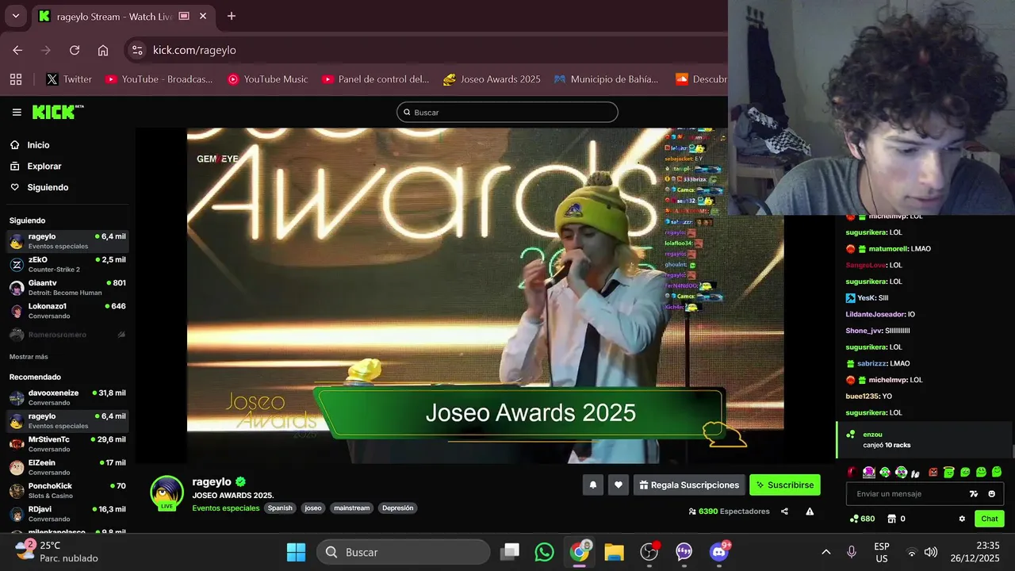Click rageylo's live profile avatar

pyautogui.click(x=167, y=492)
